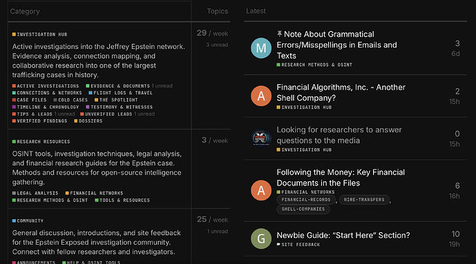The height and width of the screenshot is (264, 476).
Task: Click 1 unread next to Unverified Leads
Action: point(144,114)
